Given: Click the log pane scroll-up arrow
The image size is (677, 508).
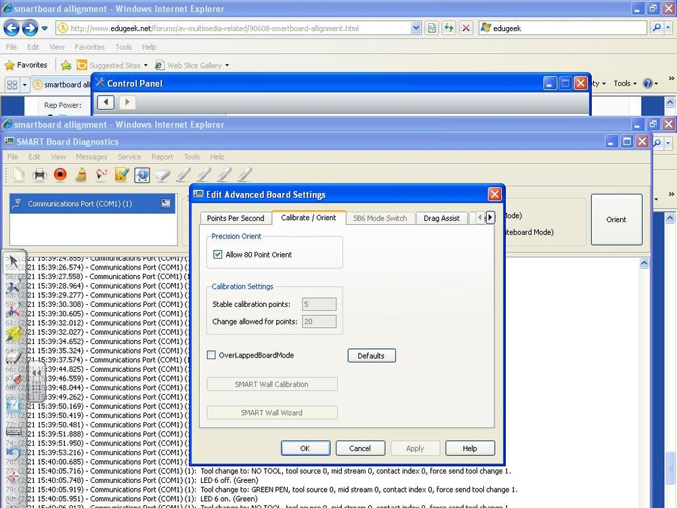Looking at the screenshot, I should tap(644, 263).
